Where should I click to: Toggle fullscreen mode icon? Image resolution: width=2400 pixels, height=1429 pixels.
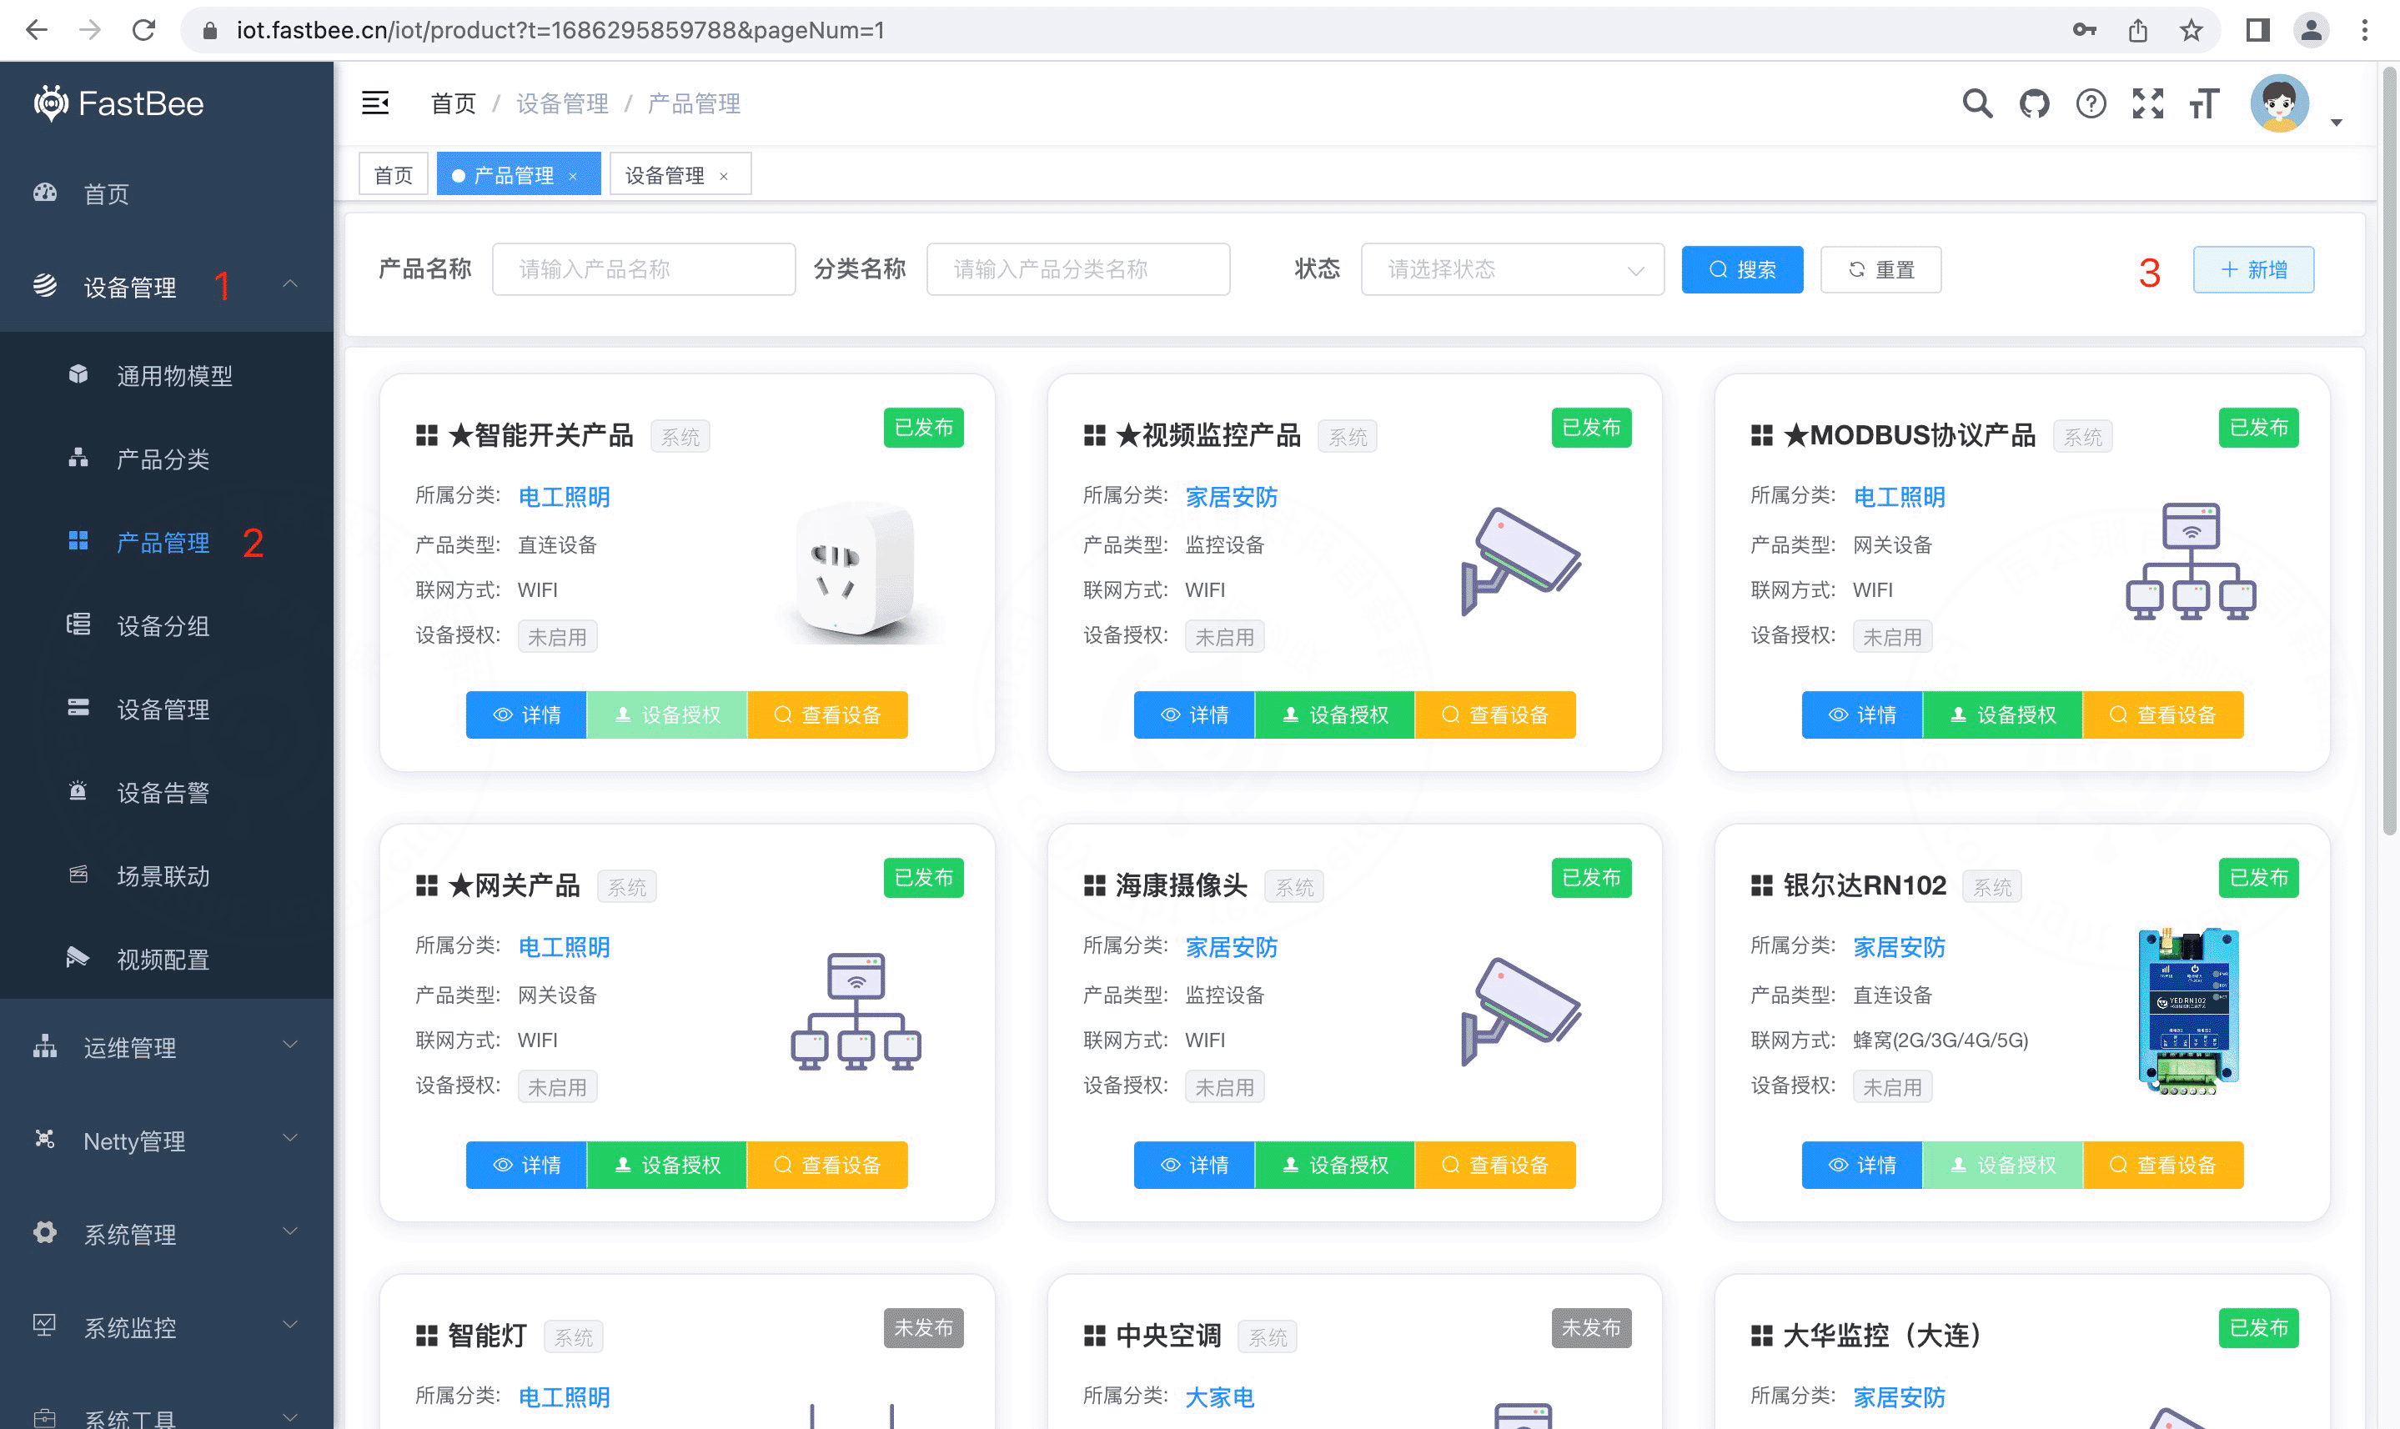[2147, 103]
